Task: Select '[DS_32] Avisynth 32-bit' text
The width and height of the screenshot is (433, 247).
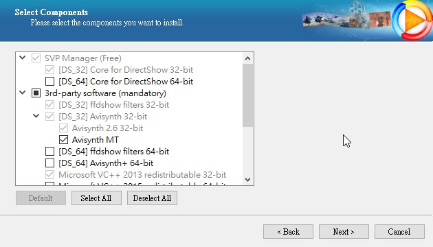Action: (x=102, y=117)
